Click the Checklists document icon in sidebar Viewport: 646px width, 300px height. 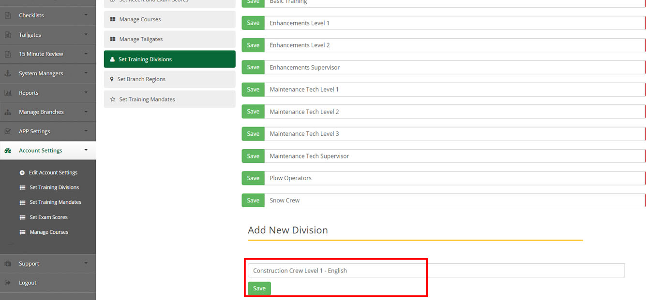(x=8, y=15)
